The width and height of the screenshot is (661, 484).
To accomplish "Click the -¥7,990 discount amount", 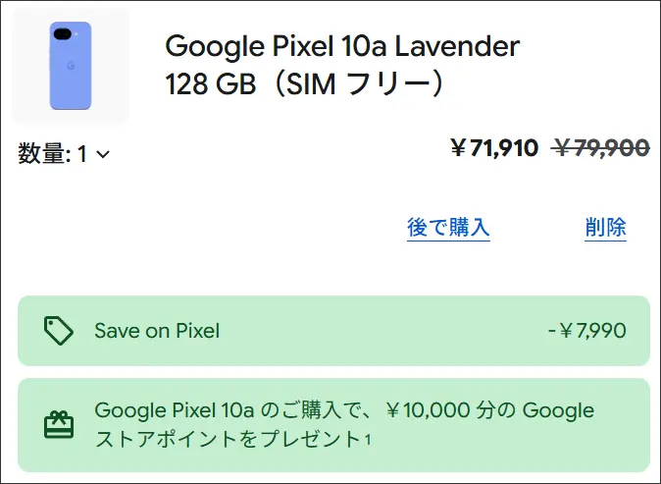I will click(x=586, y=331).
